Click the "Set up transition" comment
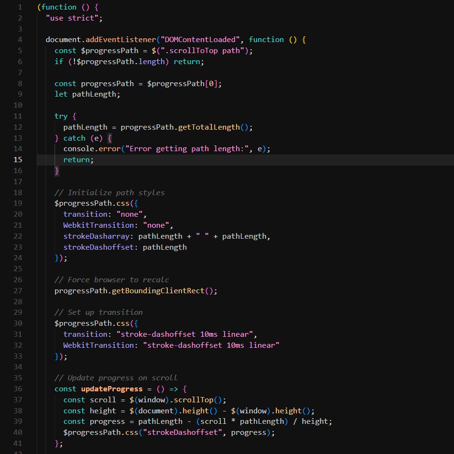454x454 pixels. click(98, 312)
